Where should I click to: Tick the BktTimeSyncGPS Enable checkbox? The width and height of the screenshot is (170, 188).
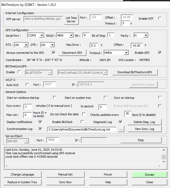[19, 72]
